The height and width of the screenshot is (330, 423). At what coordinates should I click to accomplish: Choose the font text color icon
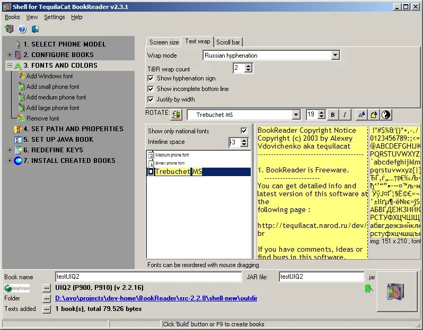361,115
